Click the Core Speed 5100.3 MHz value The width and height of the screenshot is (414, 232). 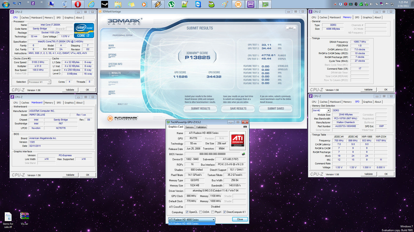click(38, 62)
